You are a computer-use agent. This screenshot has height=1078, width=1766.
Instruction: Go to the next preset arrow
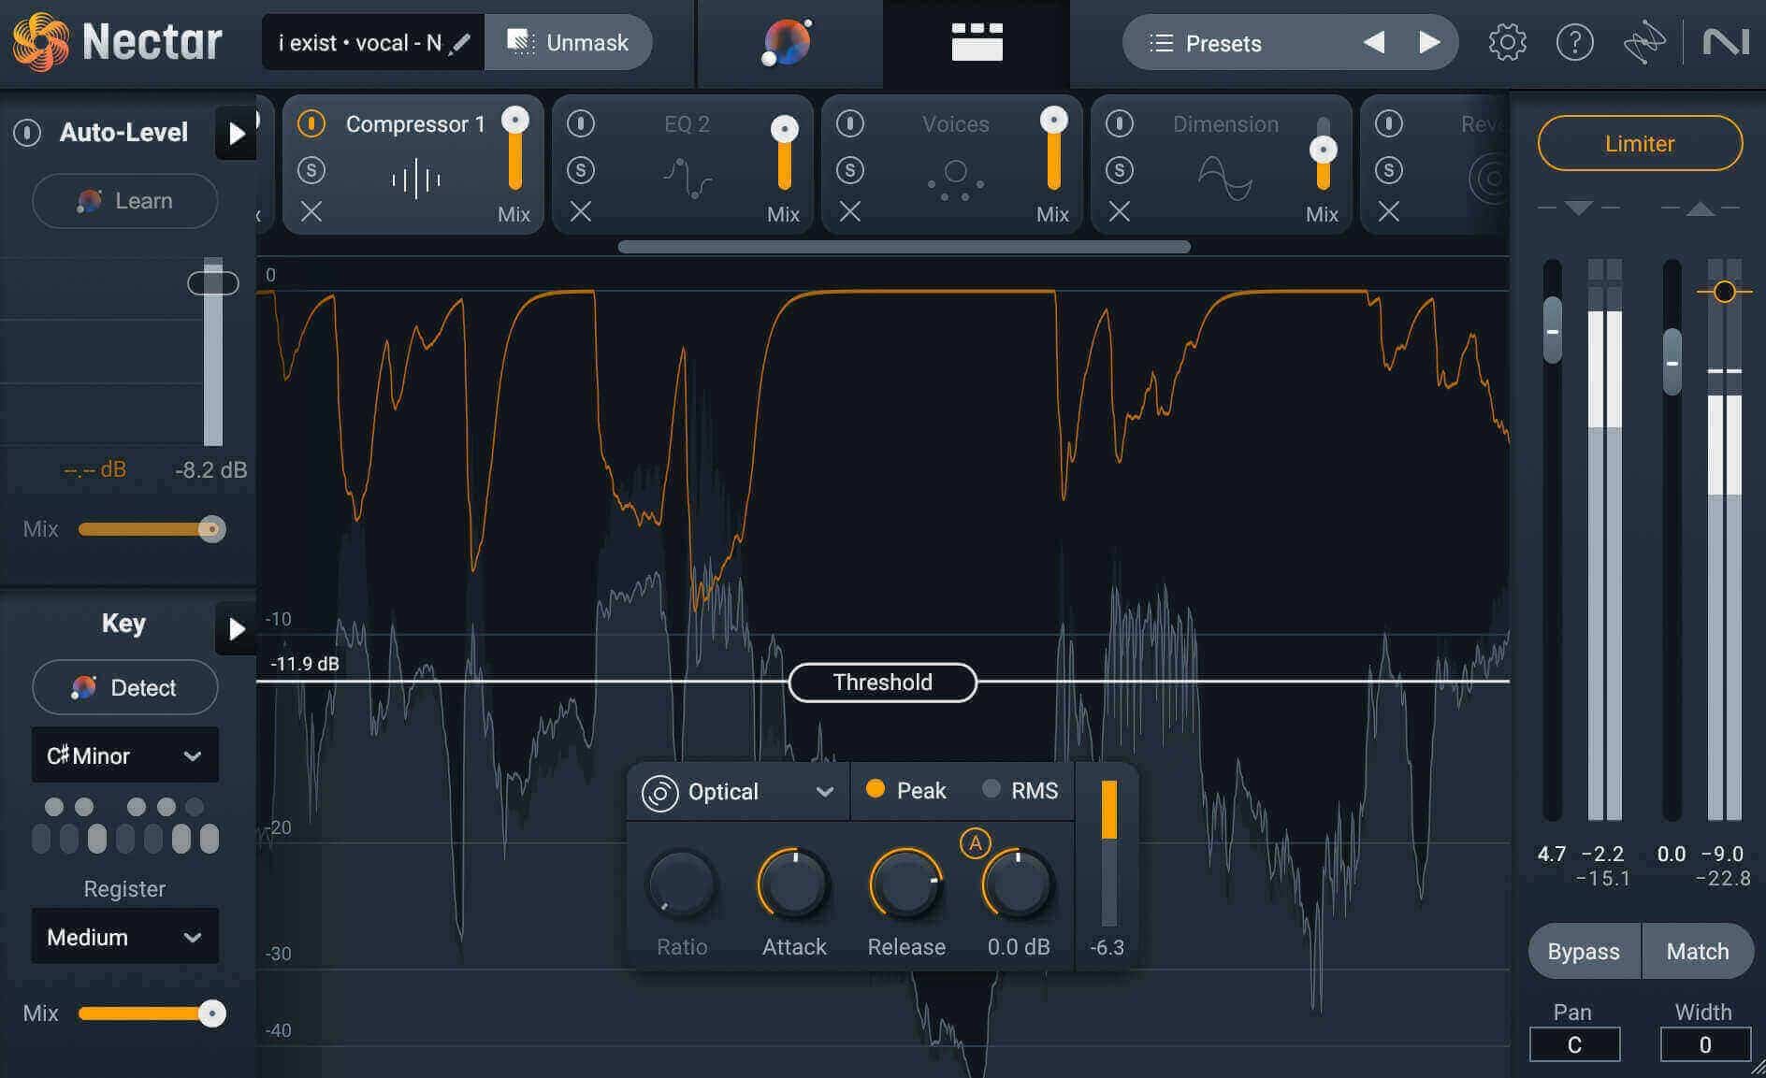(1428, 43)
